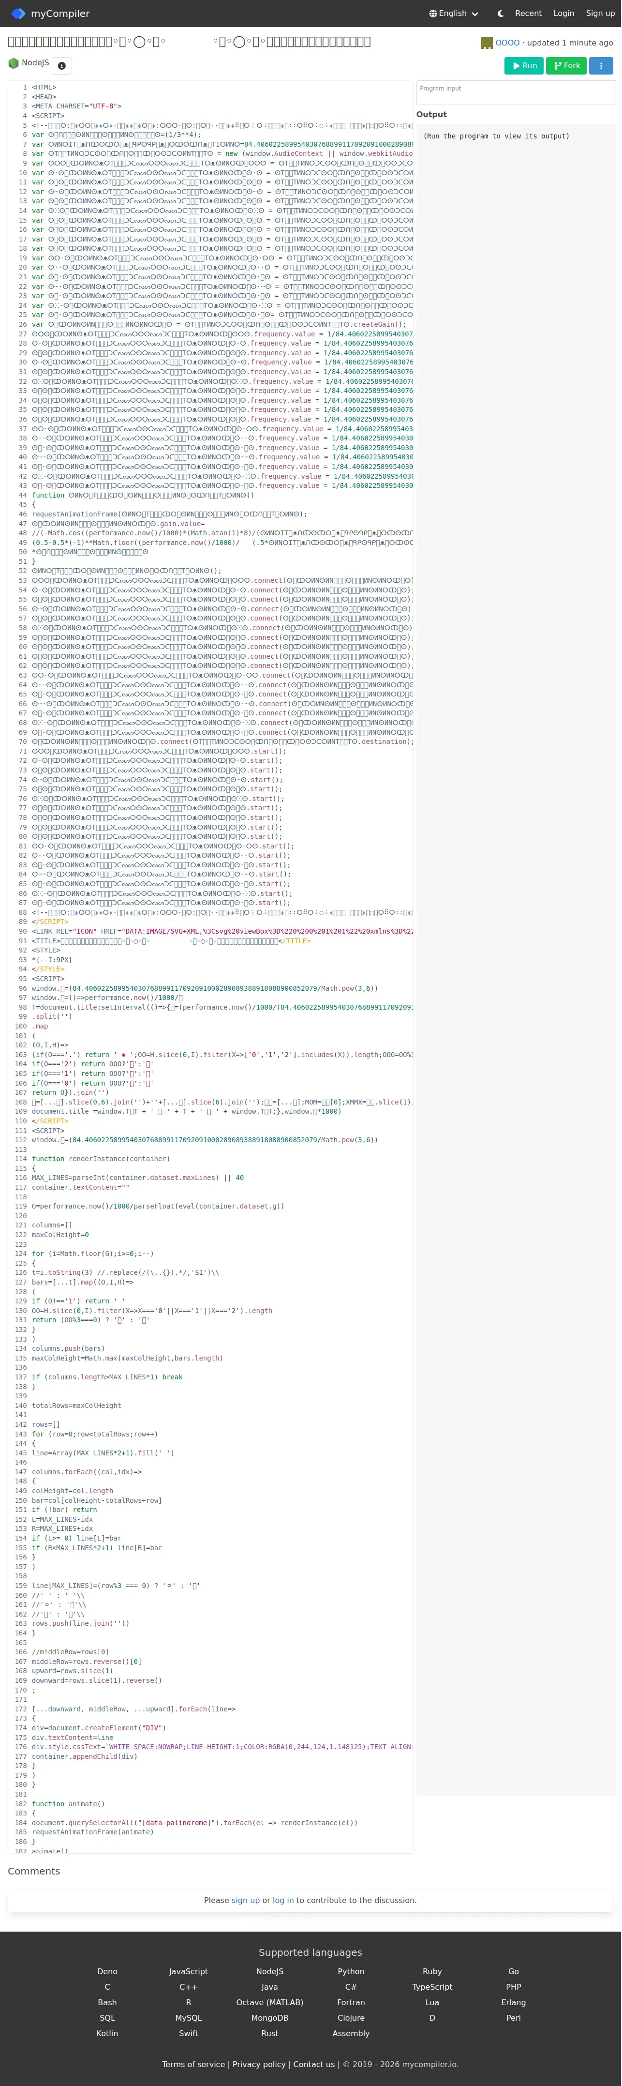622x2086 pixels.
Task: Go to the Login page
Action: (x=564, y=13)
